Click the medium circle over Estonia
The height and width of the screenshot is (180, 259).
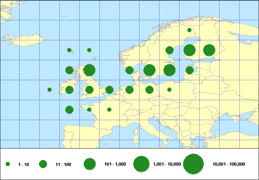[189, 70]
